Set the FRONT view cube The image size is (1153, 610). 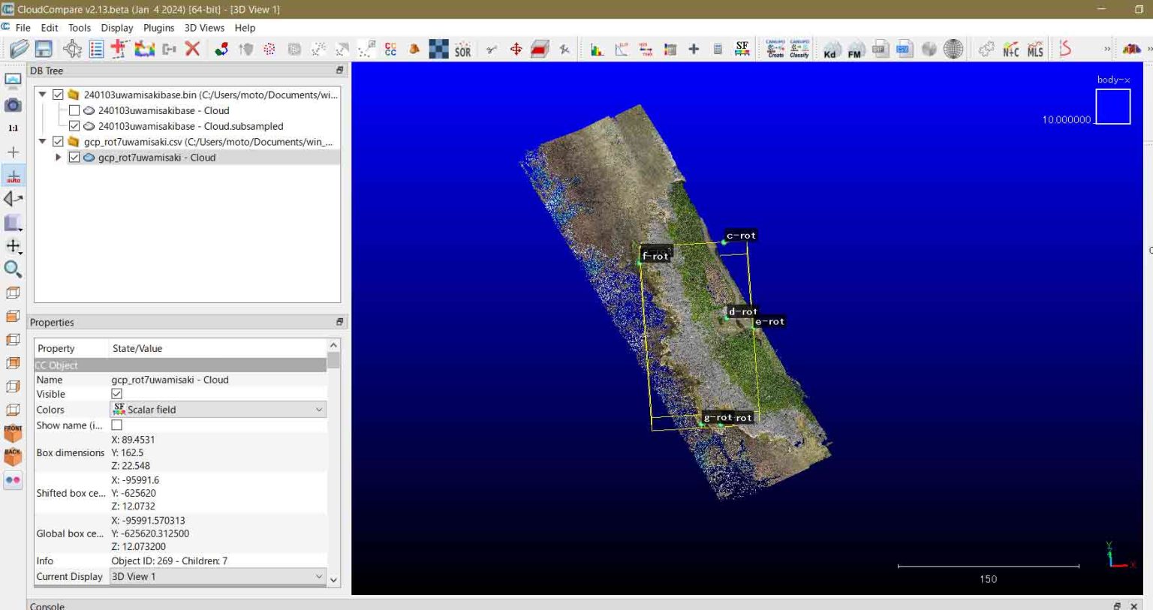(x=13, y=433)
